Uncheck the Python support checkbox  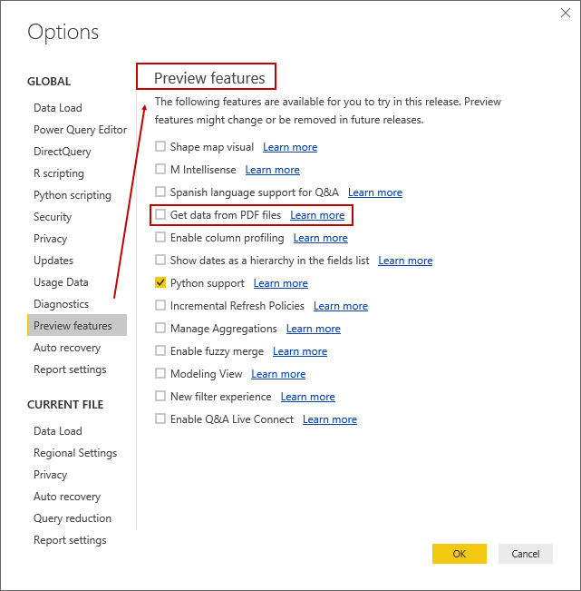click(x=160, y=283)
